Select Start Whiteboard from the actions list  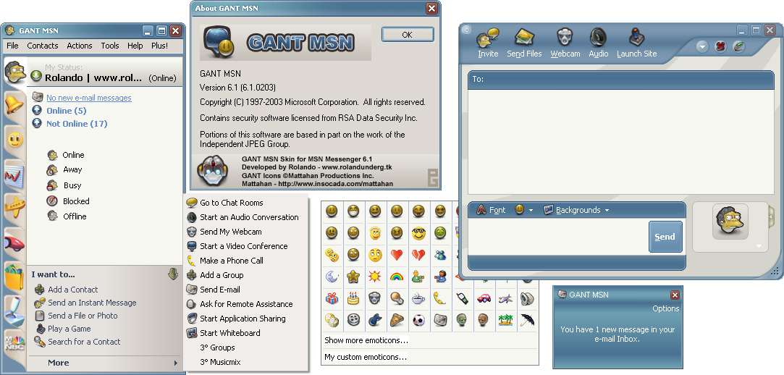tap(229, 333)
